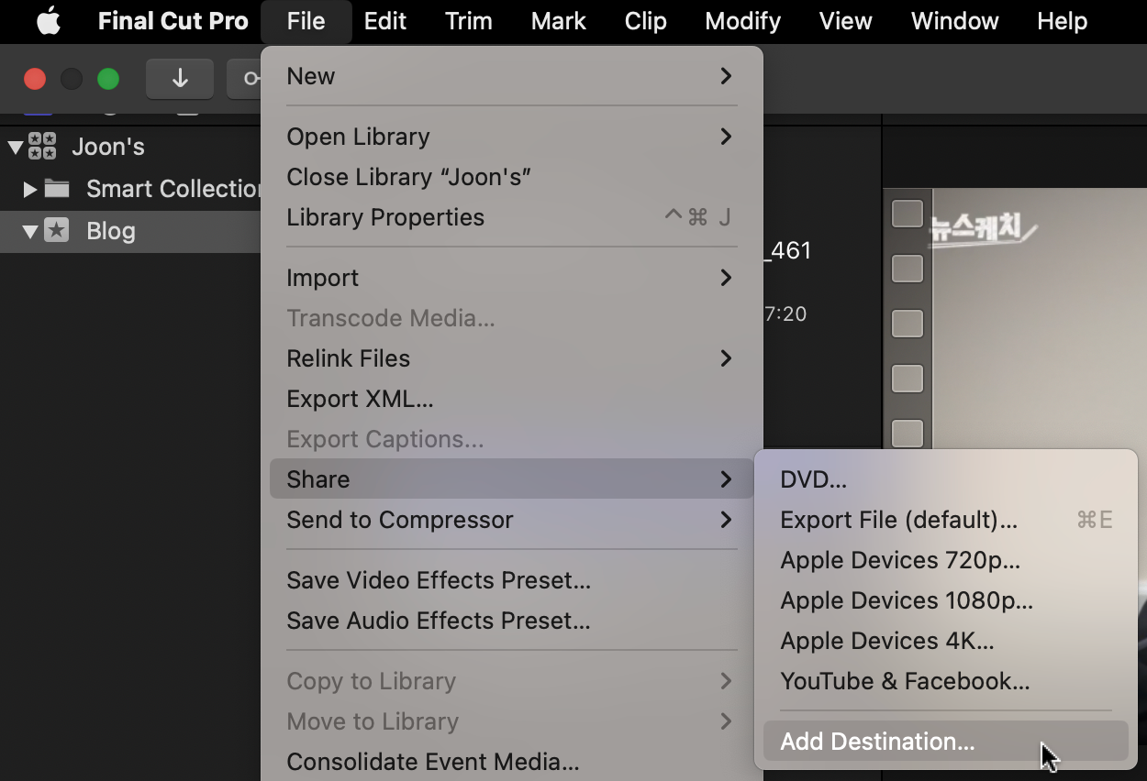Screen dimensions: 1147x781
Task: Open the Window menu
Action: coord(955,21)
